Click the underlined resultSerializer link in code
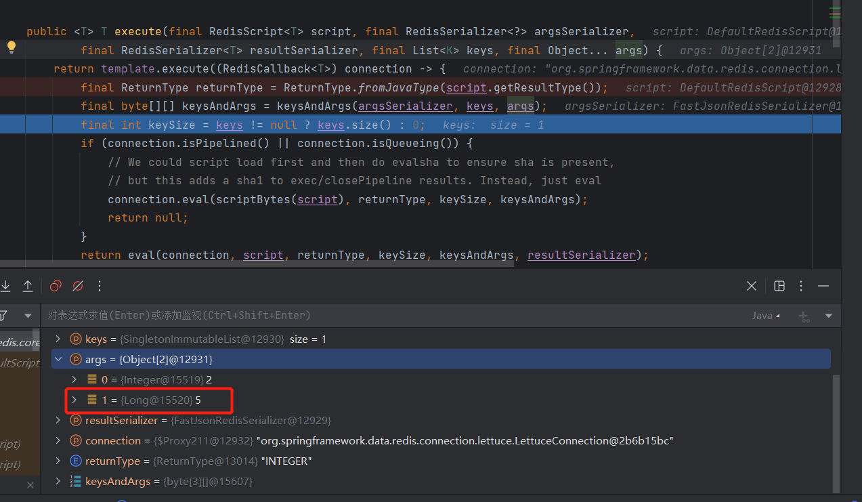862x502 pixels. [x=581, y=254]
